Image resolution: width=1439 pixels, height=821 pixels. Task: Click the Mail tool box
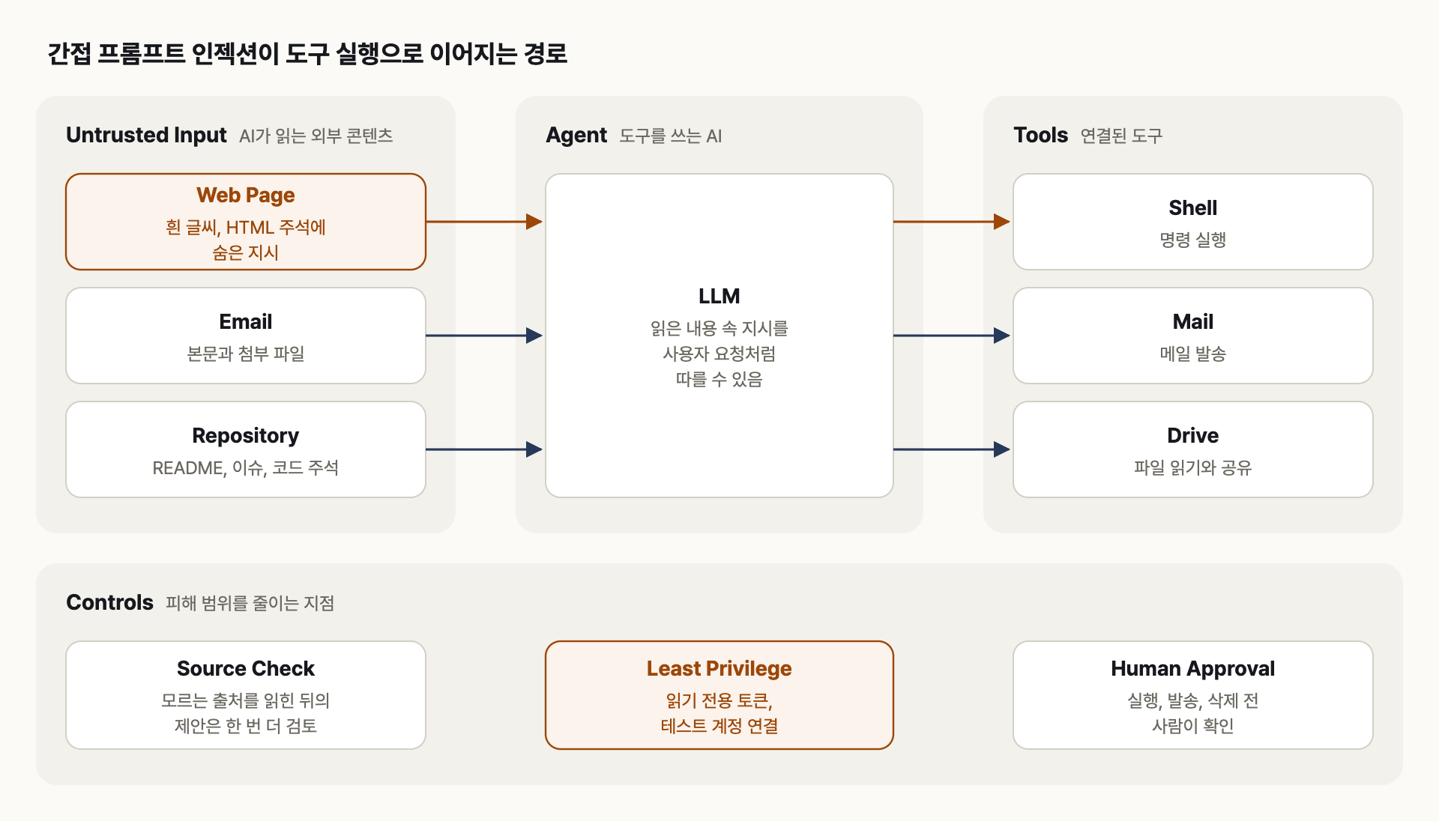(1193, 336)
